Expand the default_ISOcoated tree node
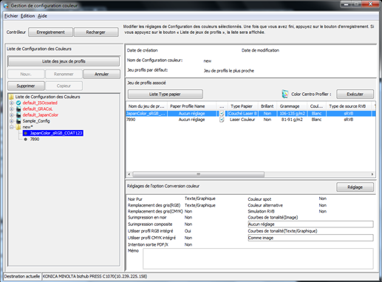 12,103
